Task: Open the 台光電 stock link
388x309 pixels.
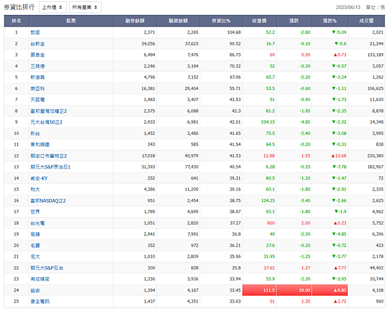Action: (x=38, y=223)
